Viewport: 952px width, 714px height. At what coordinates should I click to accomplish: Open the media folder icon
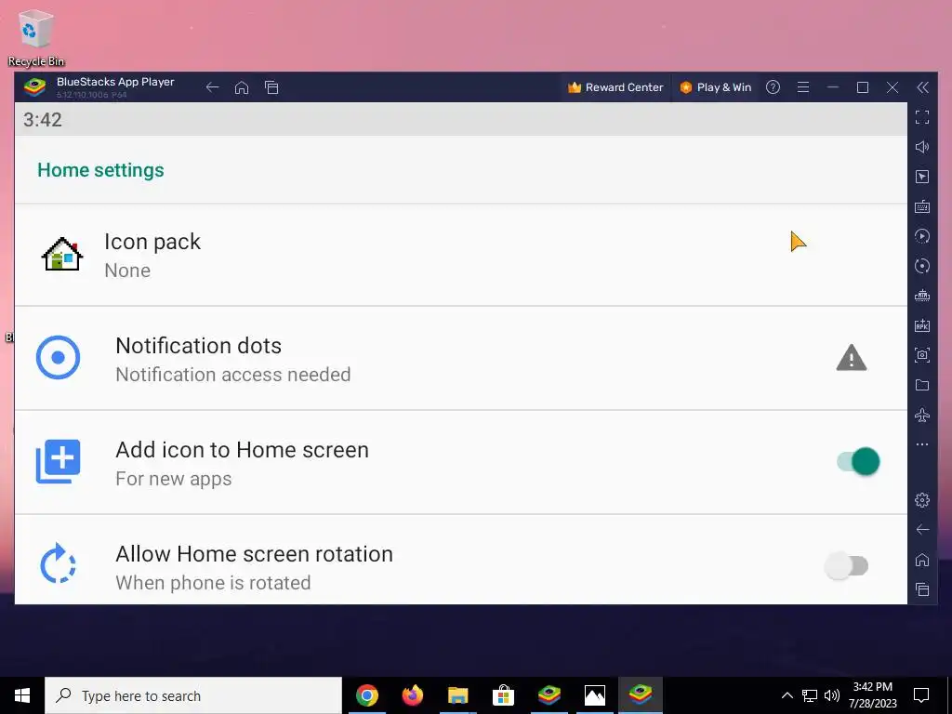922,385
